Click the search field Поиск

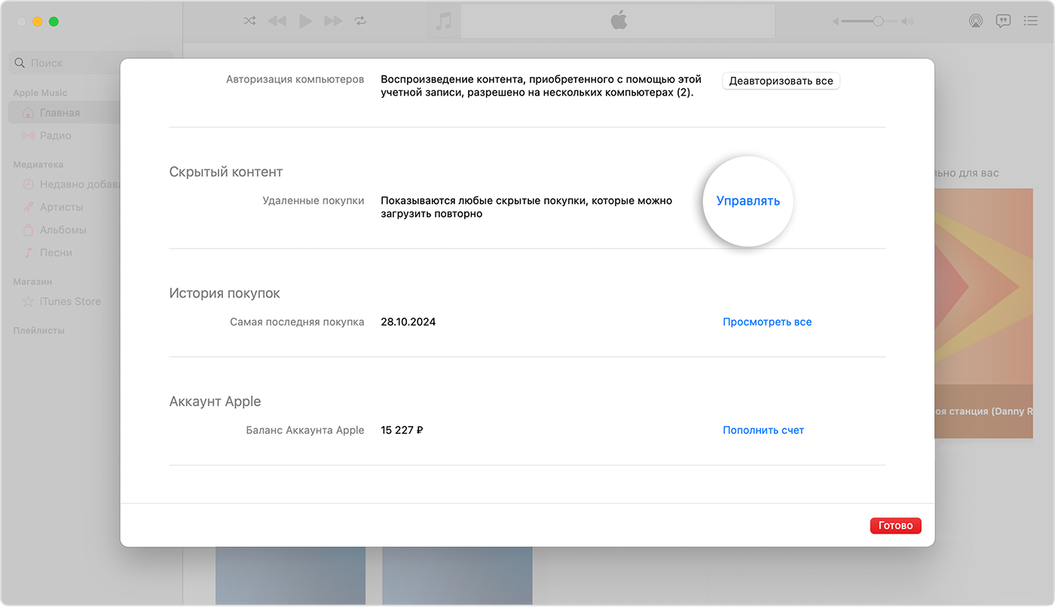point(91,63)
